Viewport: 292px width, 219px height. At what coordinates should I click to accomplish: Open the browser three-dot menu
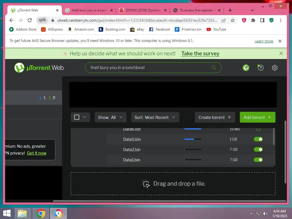[281, 20]
